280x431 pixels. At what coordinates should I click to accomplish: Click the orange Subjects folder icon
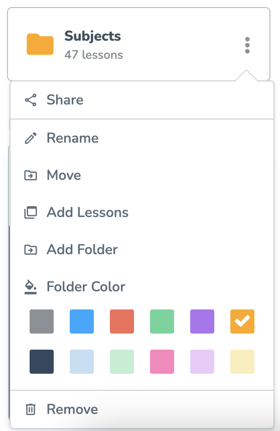40,44
